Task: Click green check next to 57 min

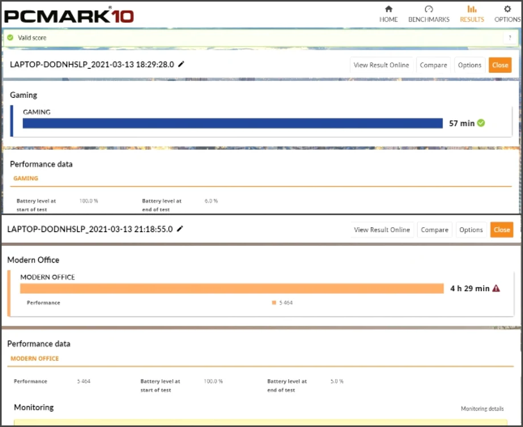Action: [x=481, y=123]
